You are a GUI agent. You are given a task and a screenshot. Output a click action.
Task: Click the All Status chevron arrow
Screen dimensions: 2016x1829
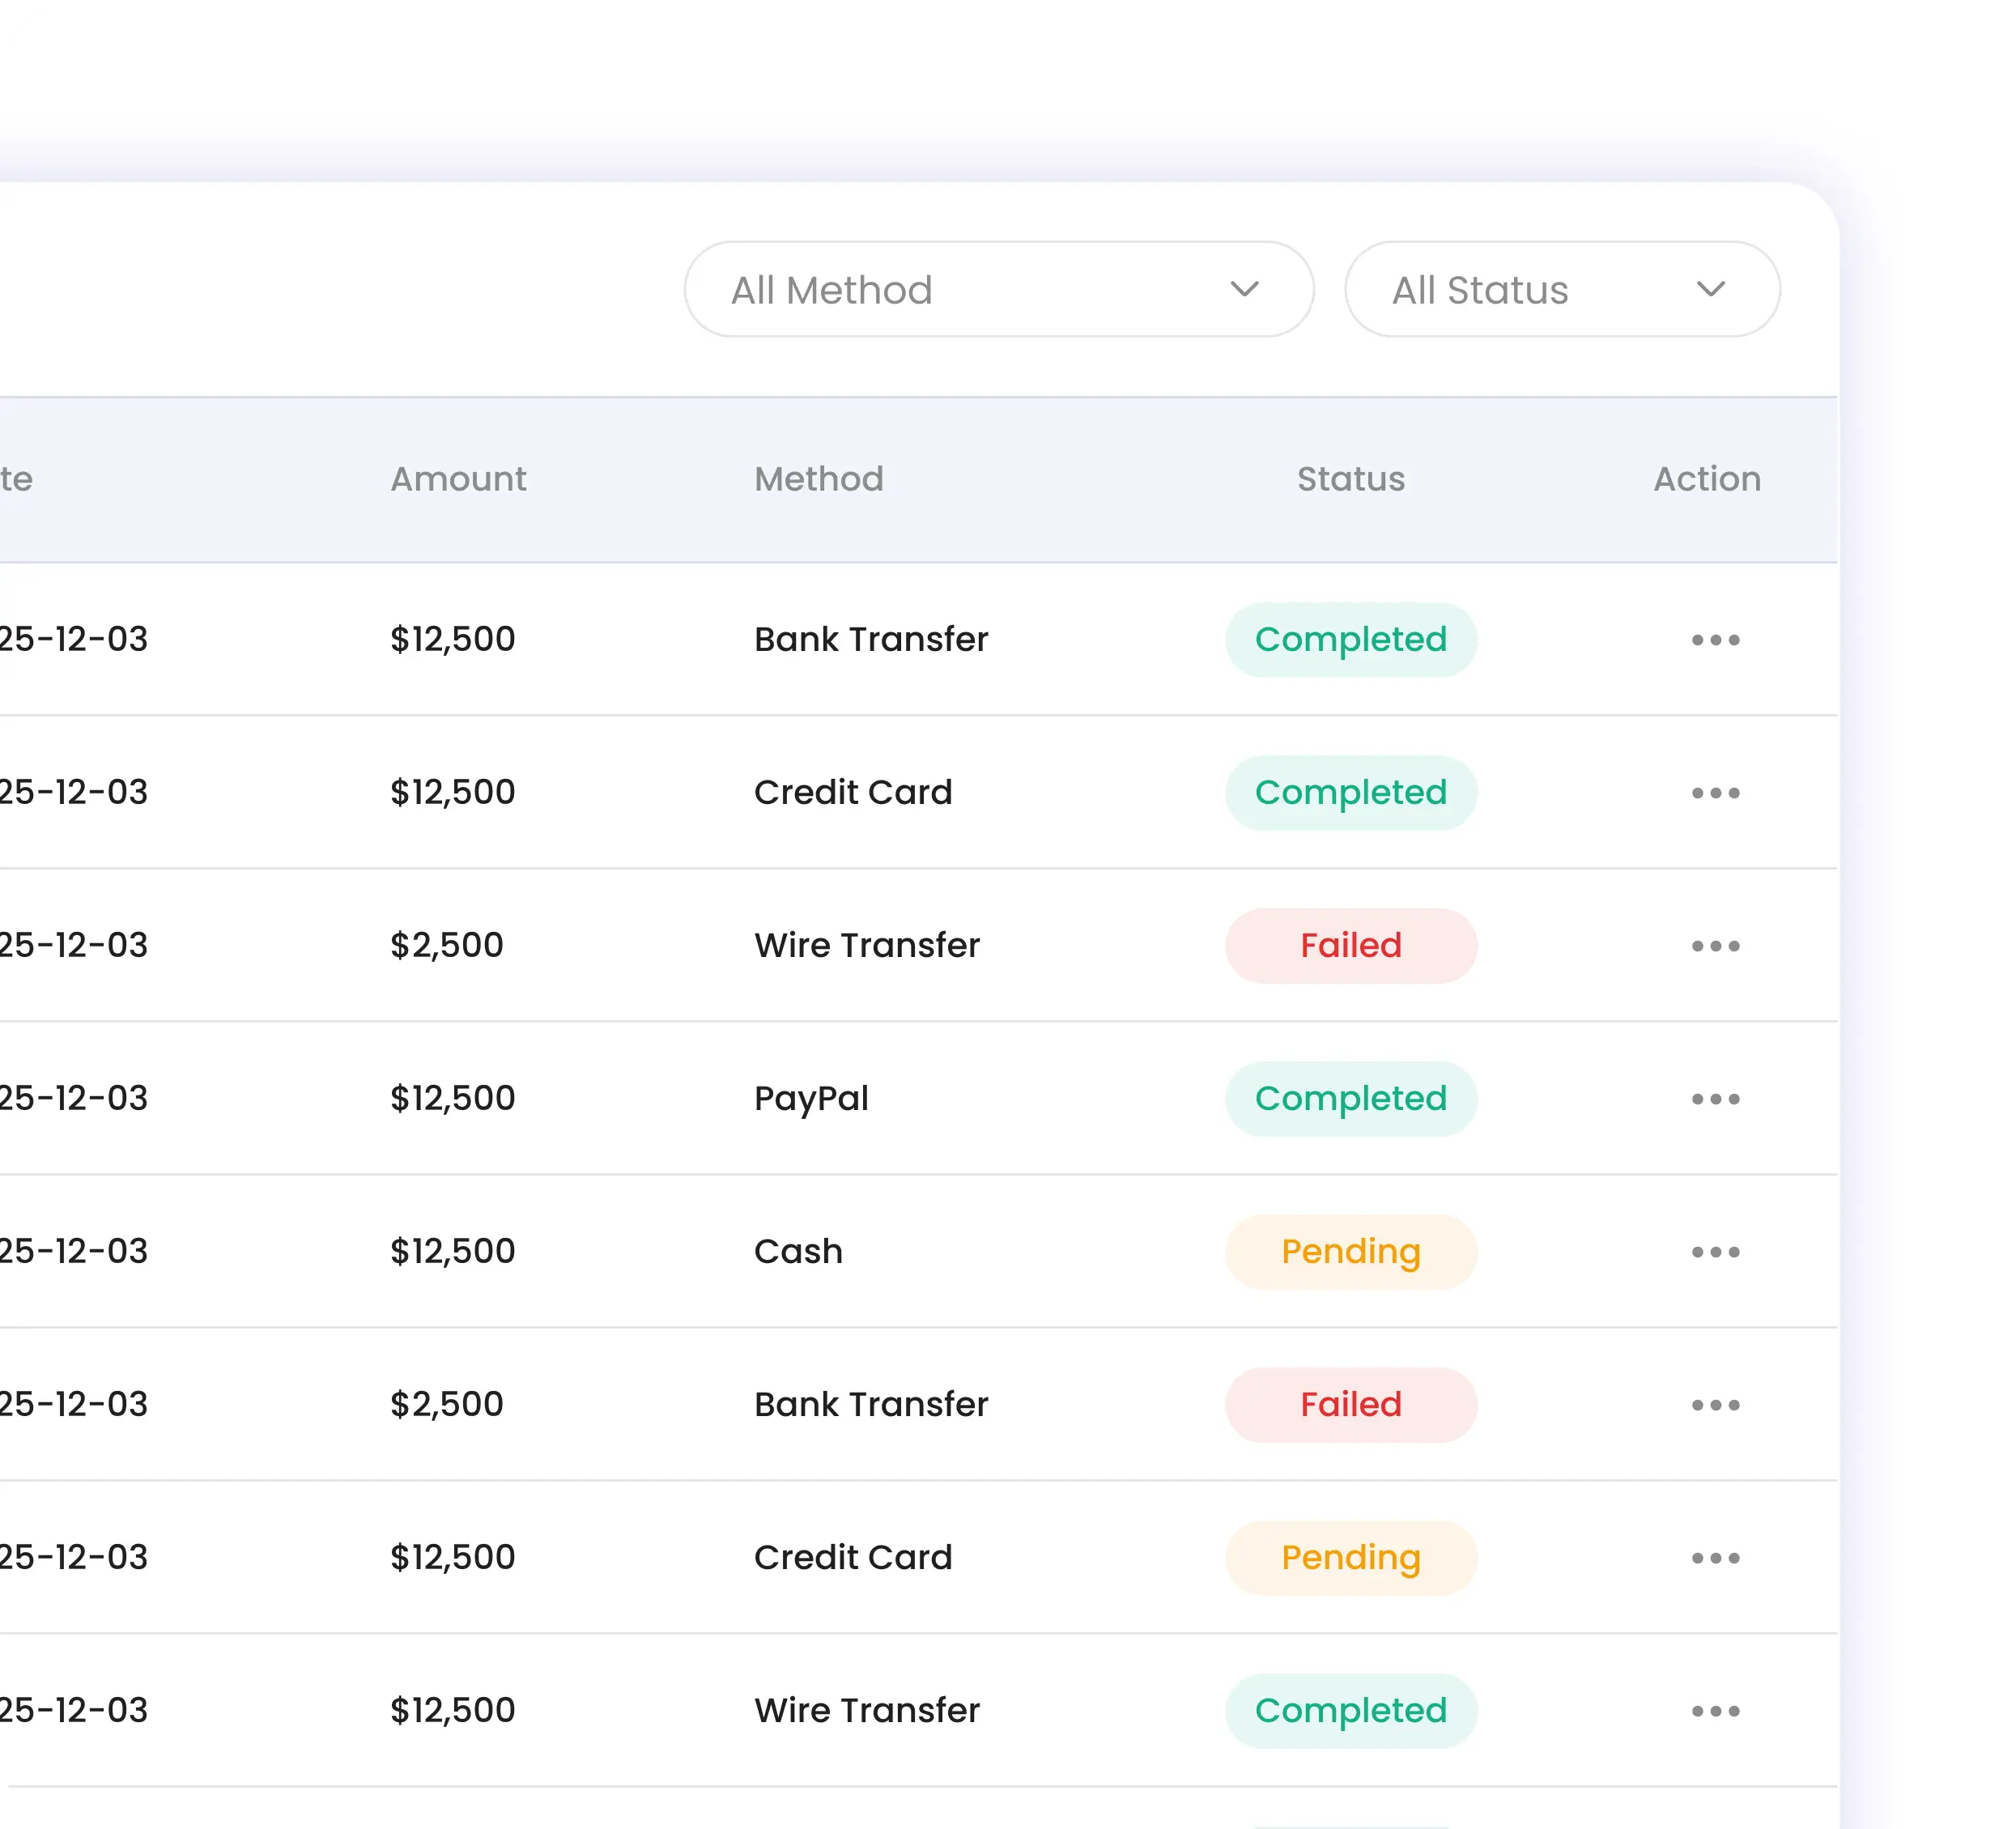point(1711,290)
